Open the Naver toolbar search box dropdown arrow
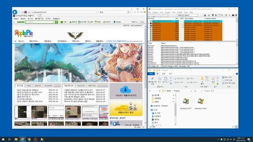The image size is (253, 142). pyautogui.click(x=54, y=22)
